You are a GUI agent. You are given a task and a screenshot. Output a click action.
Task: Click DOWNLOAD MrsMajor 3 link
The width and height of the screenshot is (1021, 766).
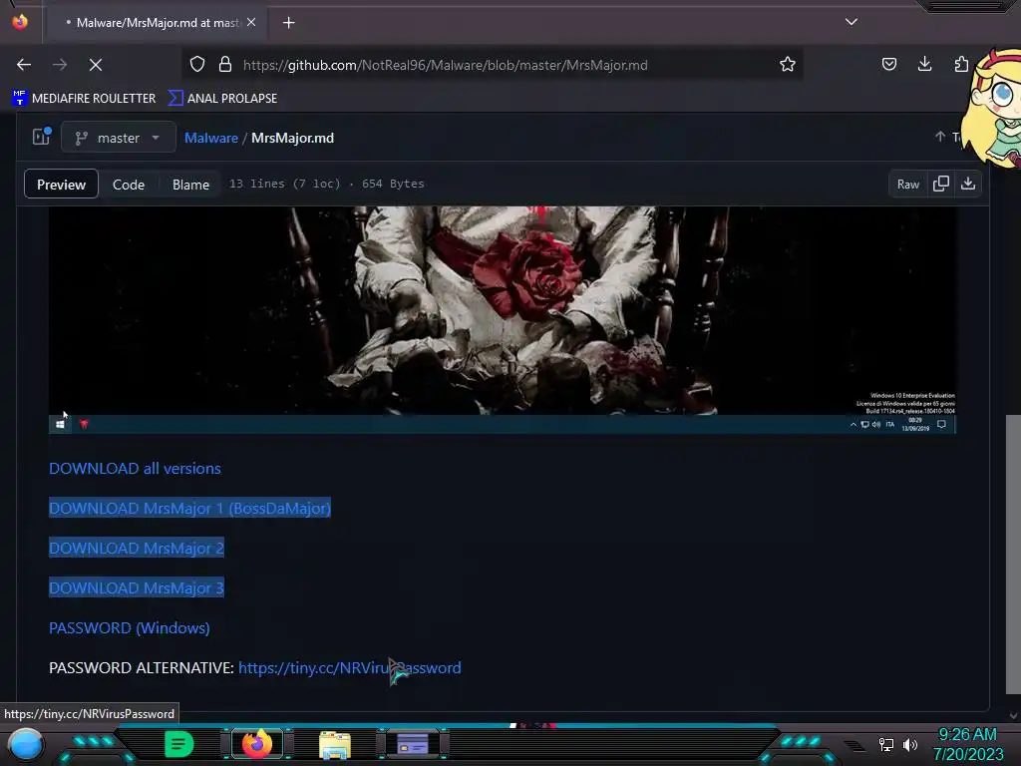tap(136, 587)
